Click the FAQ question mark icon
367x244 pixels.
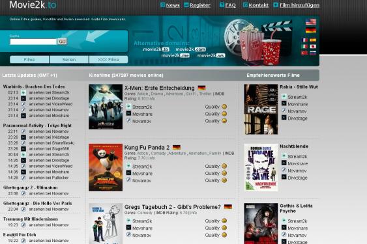pos(222,5)
